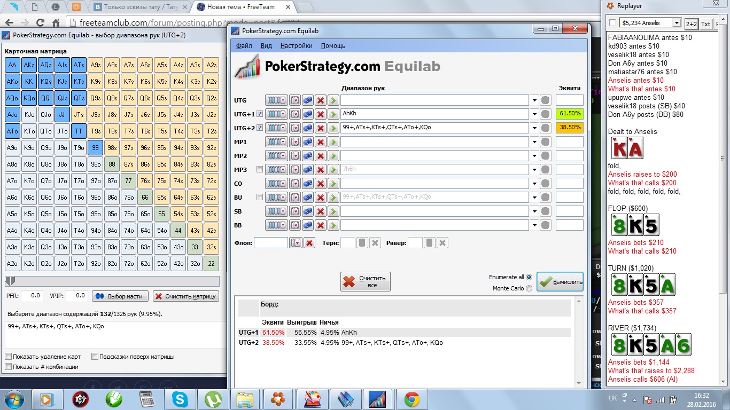Expand the MP3 range history dropdown
The image size is (730, 410).
pos(534,170)
